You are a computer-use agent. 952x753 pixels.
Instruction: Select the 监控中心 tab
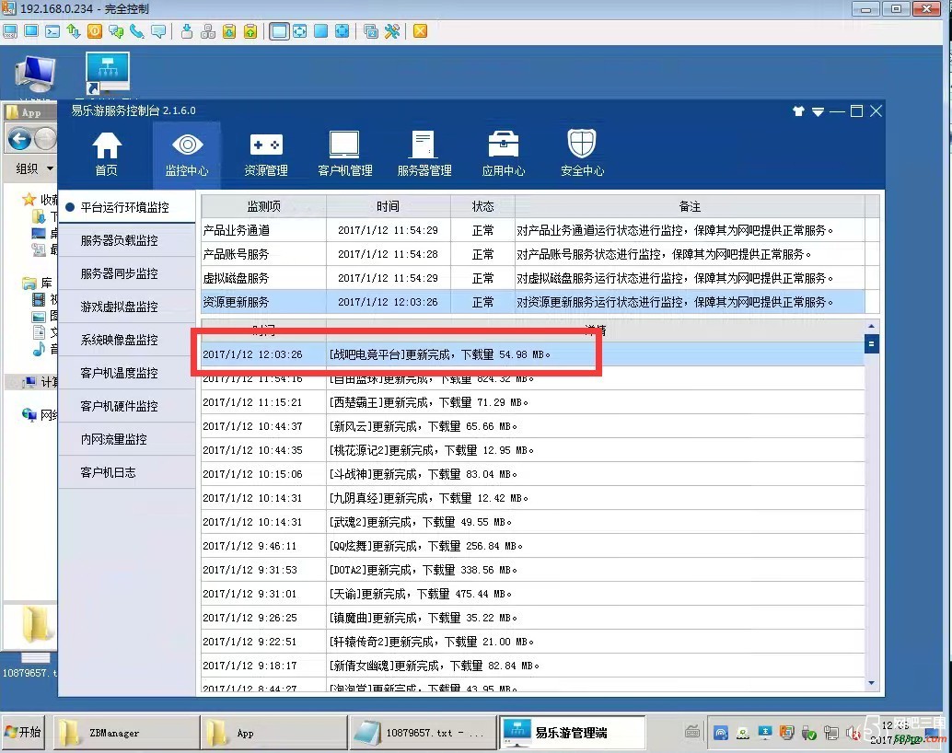[187, 155]
